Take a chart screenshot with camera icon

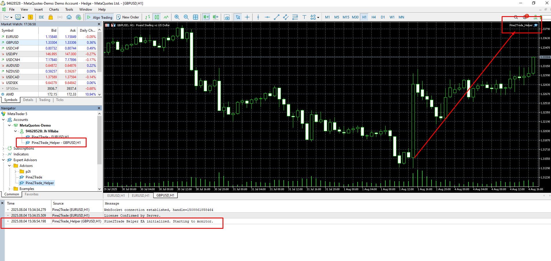pyautogui.click(x=227, y=17)
